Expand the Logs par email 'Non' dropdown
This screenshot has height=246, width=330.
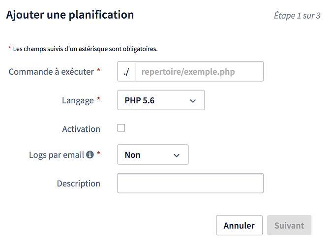(152, 155)
